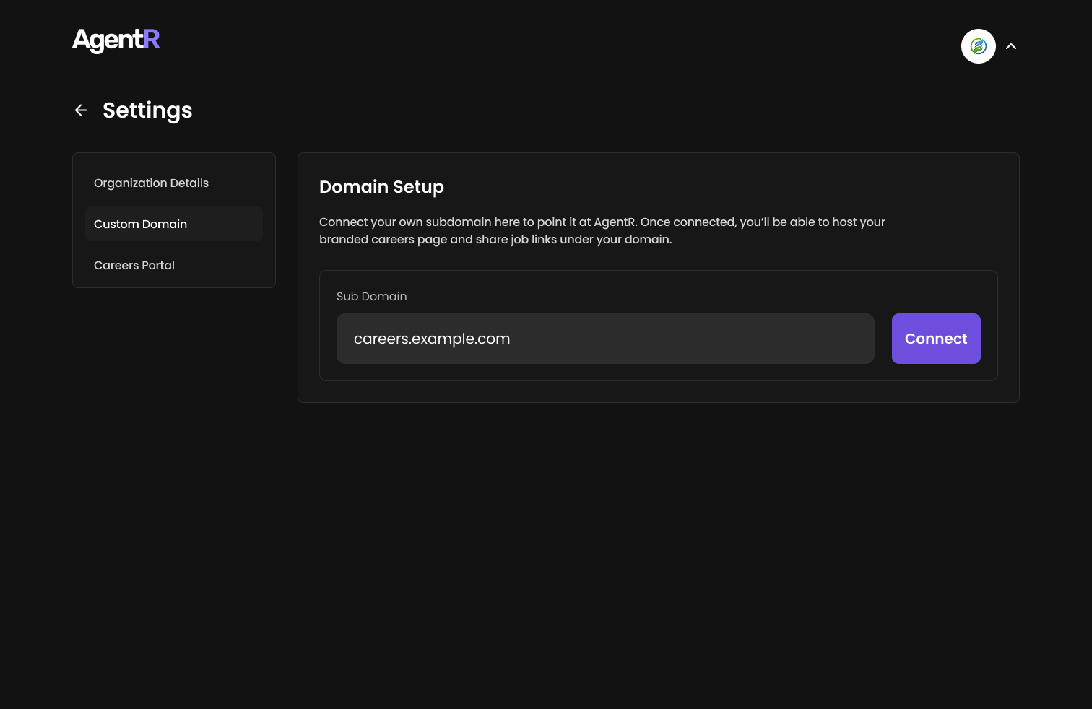
Task: Select the careers.example.com text in the field
Action: point(432,338)
